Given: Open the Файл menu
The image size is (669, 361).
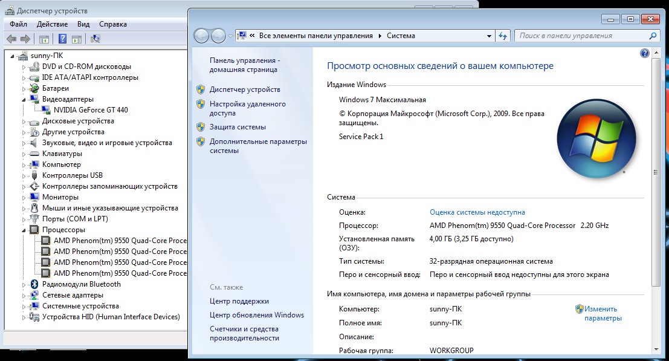Looking at the screenshot, I should pos(18,24).
